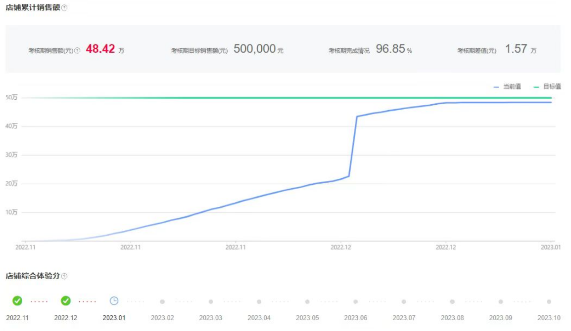This screenshot has width=571, height=331.
Task: Click the green target line
Action: point(287,98)
